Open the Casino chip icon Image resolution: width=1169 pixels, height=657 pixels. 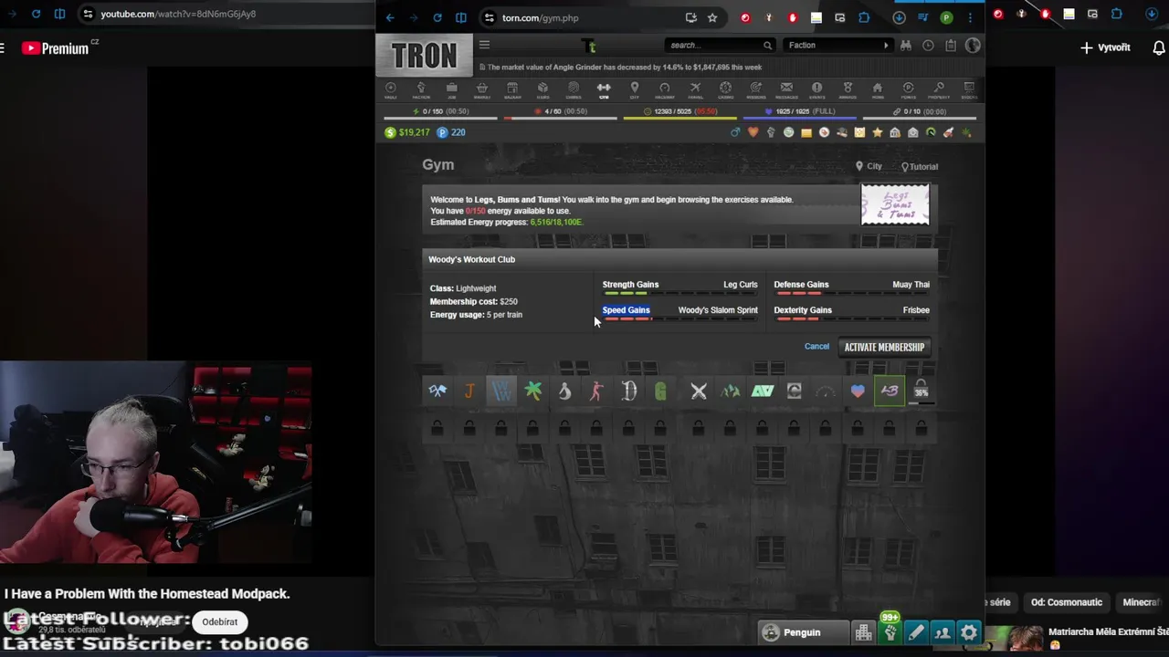click(725, 89)
